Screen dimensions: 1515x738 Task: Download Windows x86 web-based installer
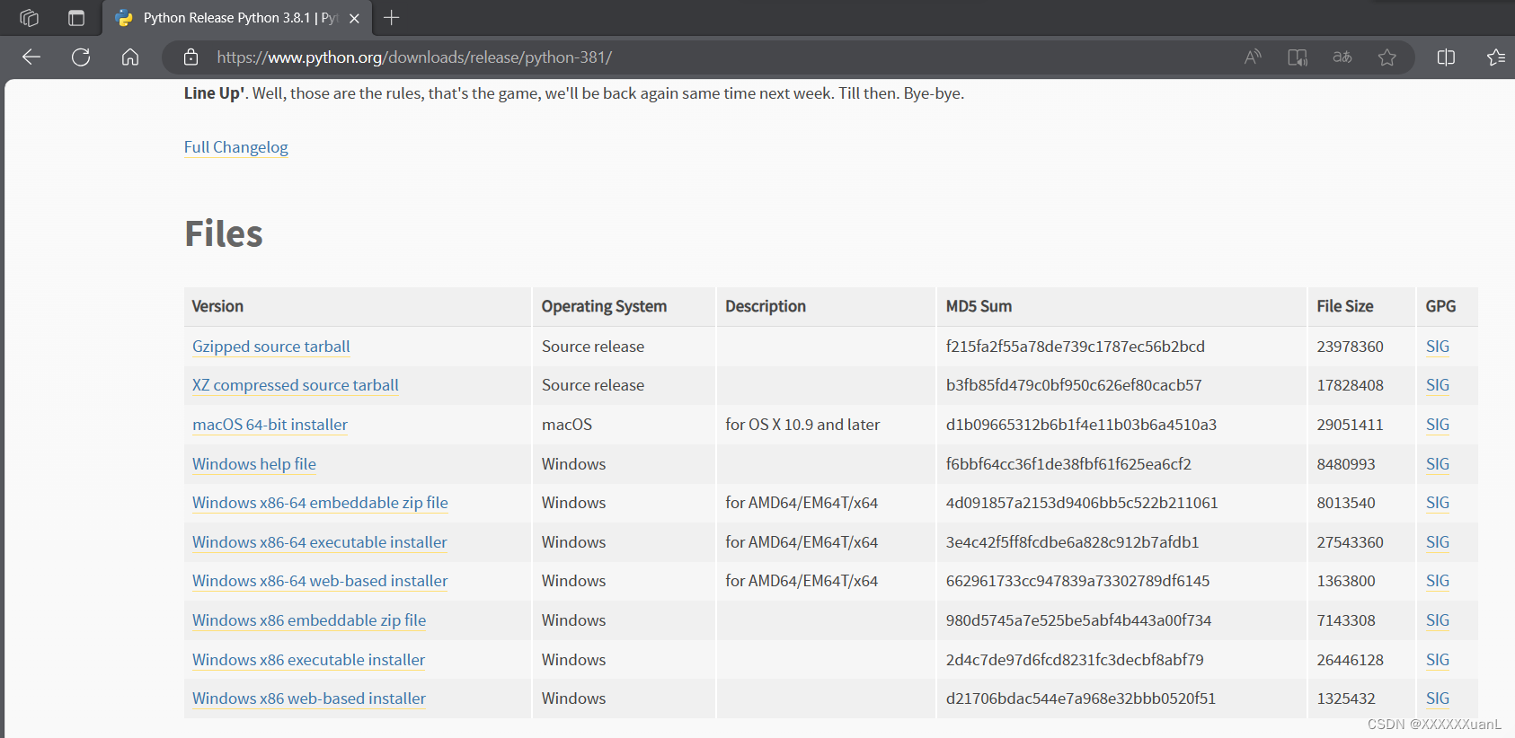(x=309, y=698)
